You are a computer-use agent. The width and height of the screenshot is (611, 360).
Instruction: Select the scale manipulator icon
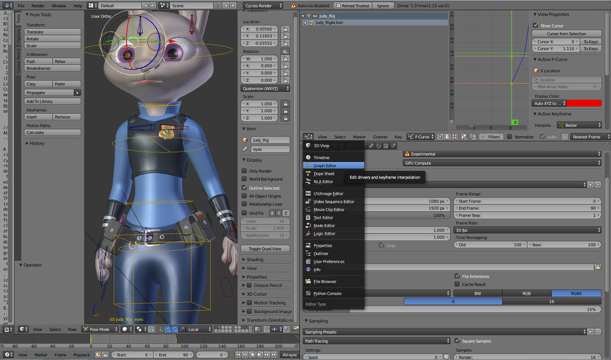(x=181, y=329)
